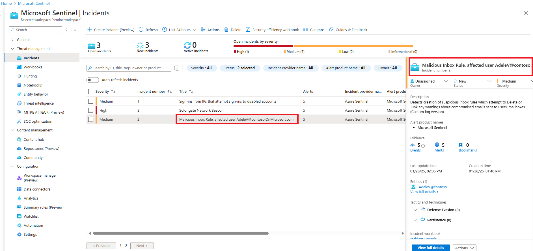
Task: Open the Columns chooser
Action: tap(314, 30)
